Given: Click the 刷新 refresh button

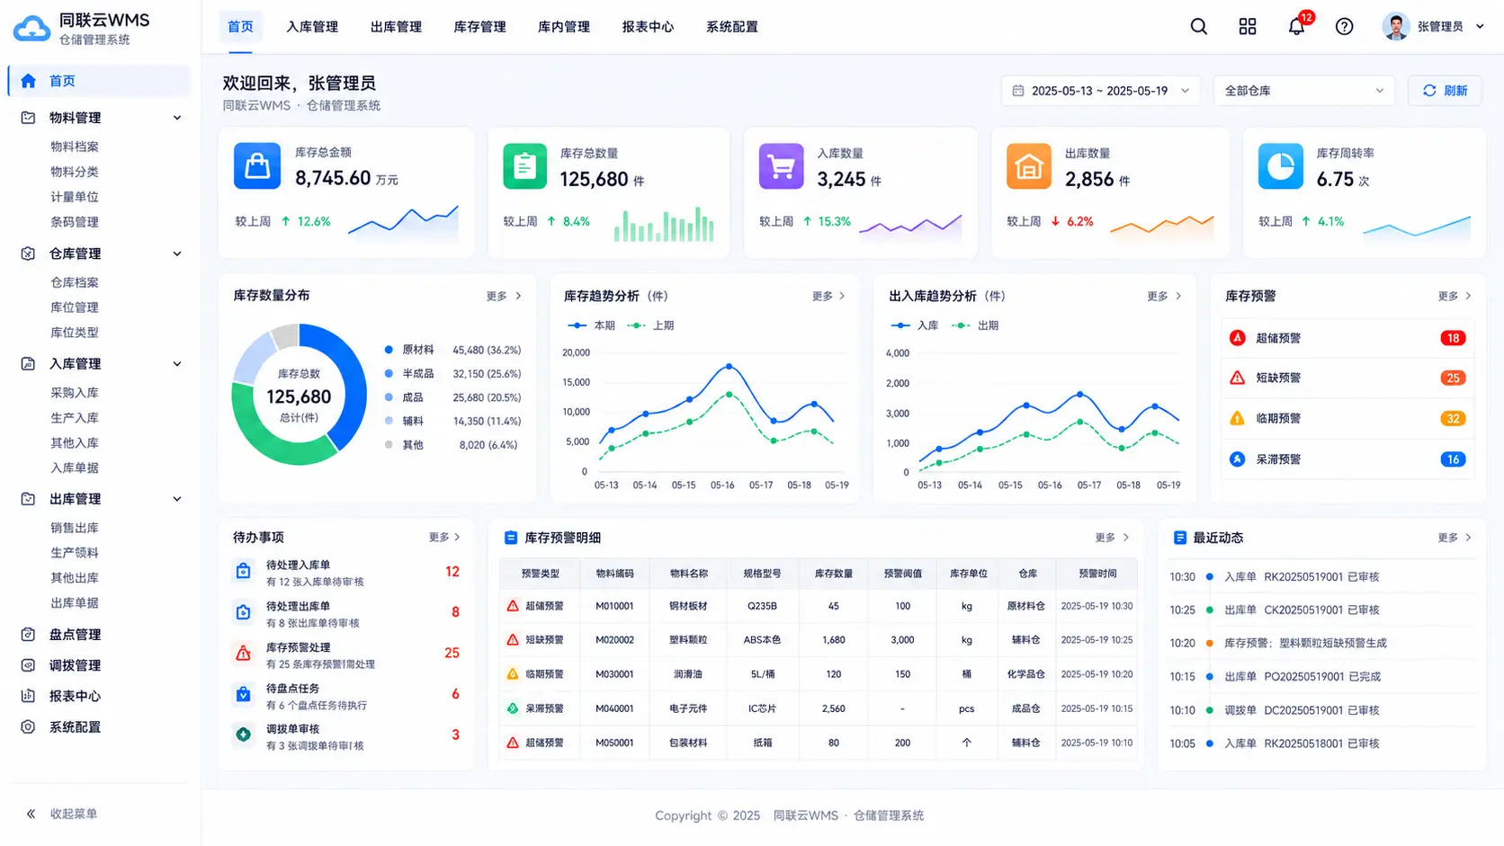Looking at the screenshot, I should tap(1445, 91).
